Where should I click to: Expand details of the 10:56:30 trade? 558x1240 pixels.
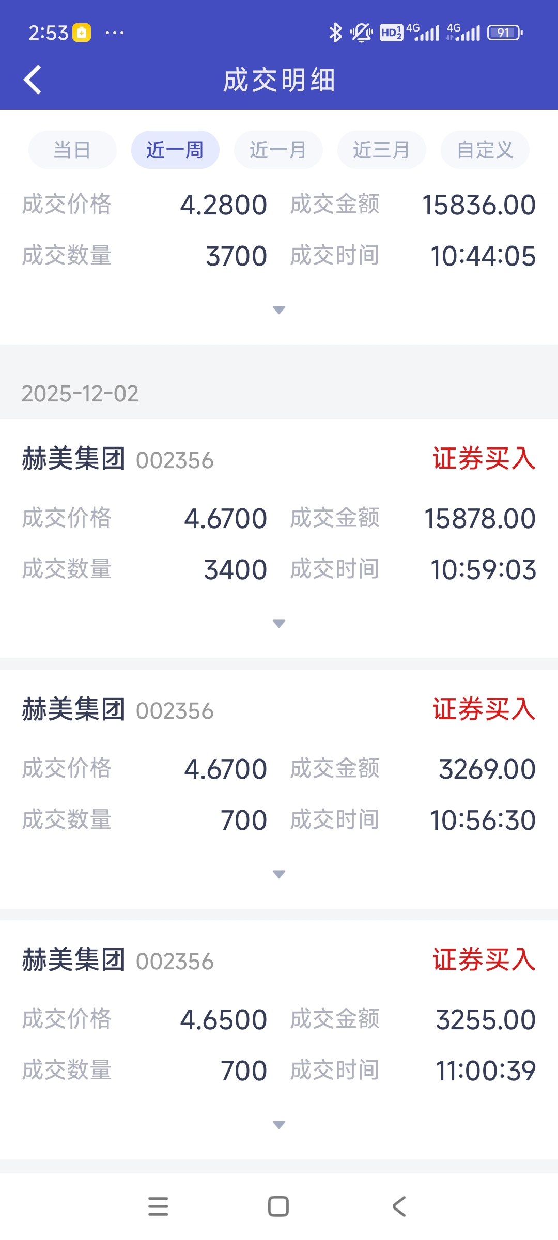(279, 874)
